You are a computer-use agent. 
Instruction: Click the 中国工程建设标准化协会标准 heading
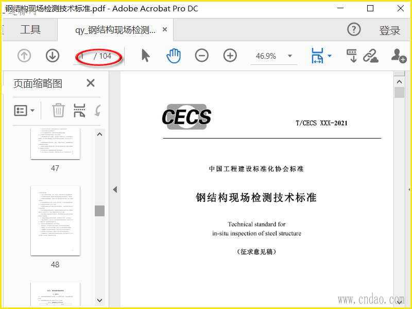256,169
